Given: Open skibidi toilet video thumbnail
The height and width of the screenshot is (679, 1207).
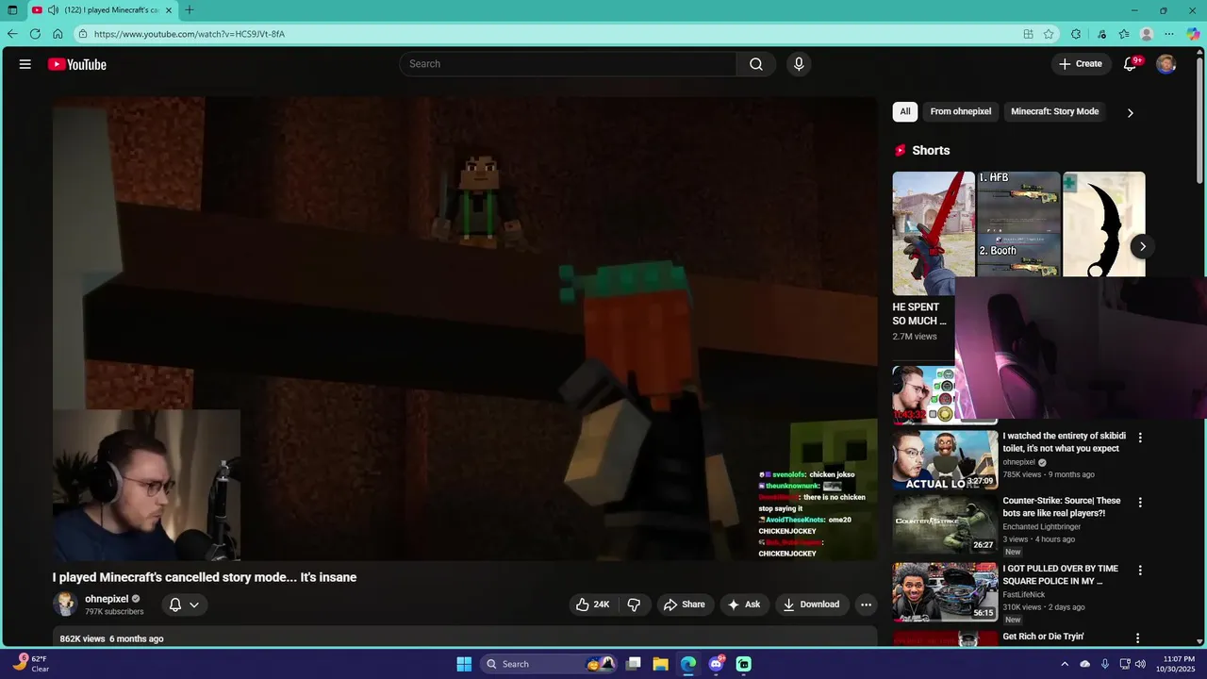Looking at the screenshot, I should coord(945,460).
